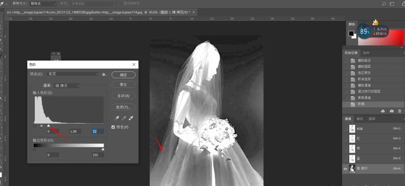Viewport: 405px width, 186px height.
Task: Create new snapshot with camera icon in History panel
Action: (x=391, y=111)
